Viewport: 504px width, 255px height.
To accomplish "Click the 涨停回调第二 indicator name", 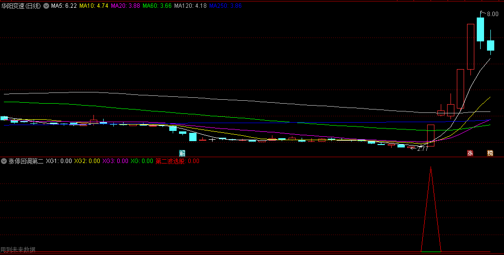I will [26, 161].
